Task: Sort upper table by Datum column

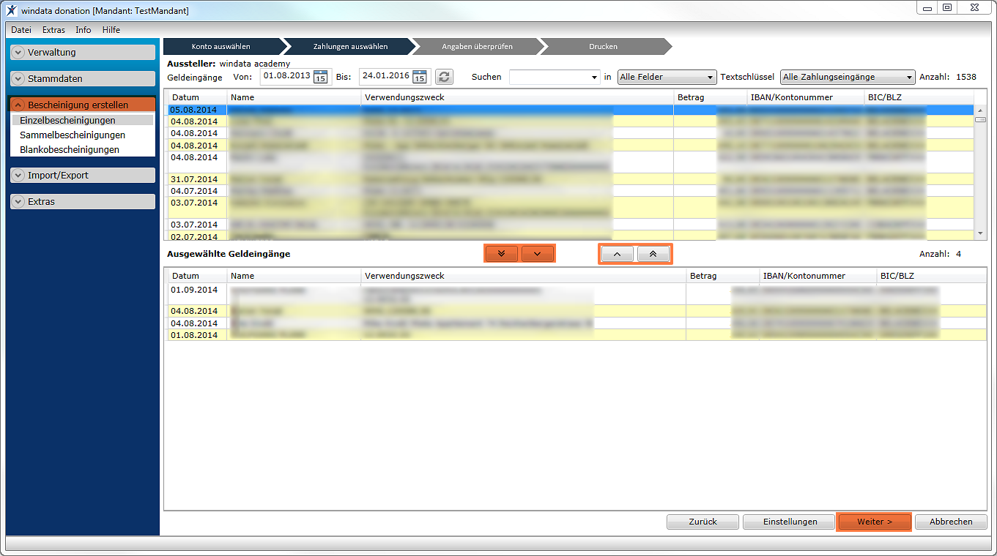Action: (198, 97)
